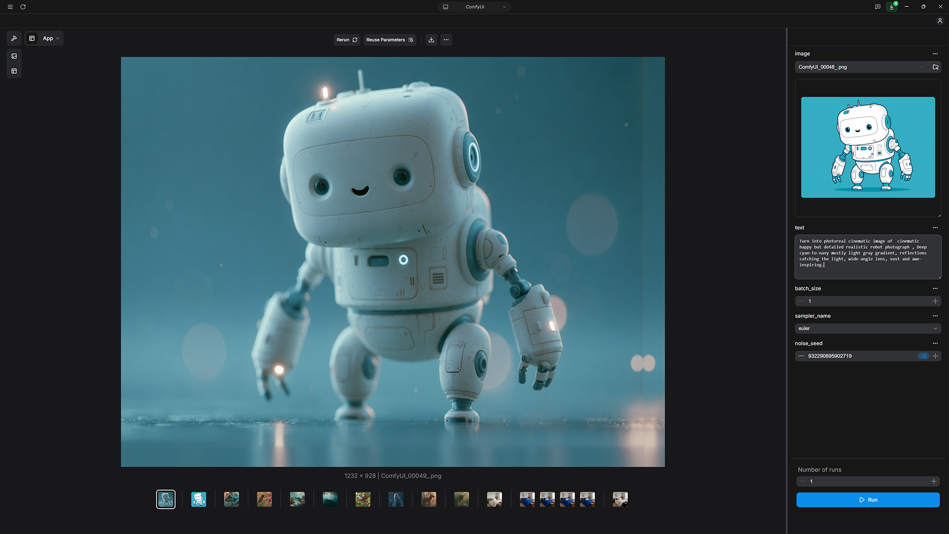
Task: Click the builder hammer icon in the left sidebar
Action: (14, 38)
